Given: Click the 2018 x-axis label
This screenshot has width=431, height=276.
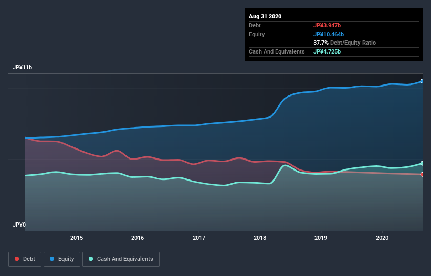Looking at the screenshot, I should (260, 238).
